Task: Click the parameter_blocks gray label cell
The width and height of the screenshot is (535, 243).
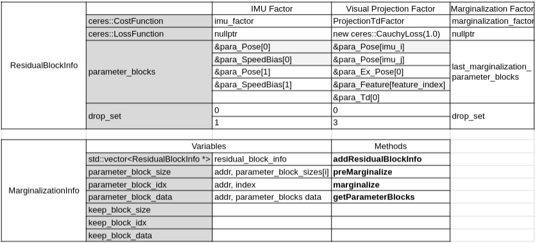Action: pyautogui.click(x=149, y=72)
